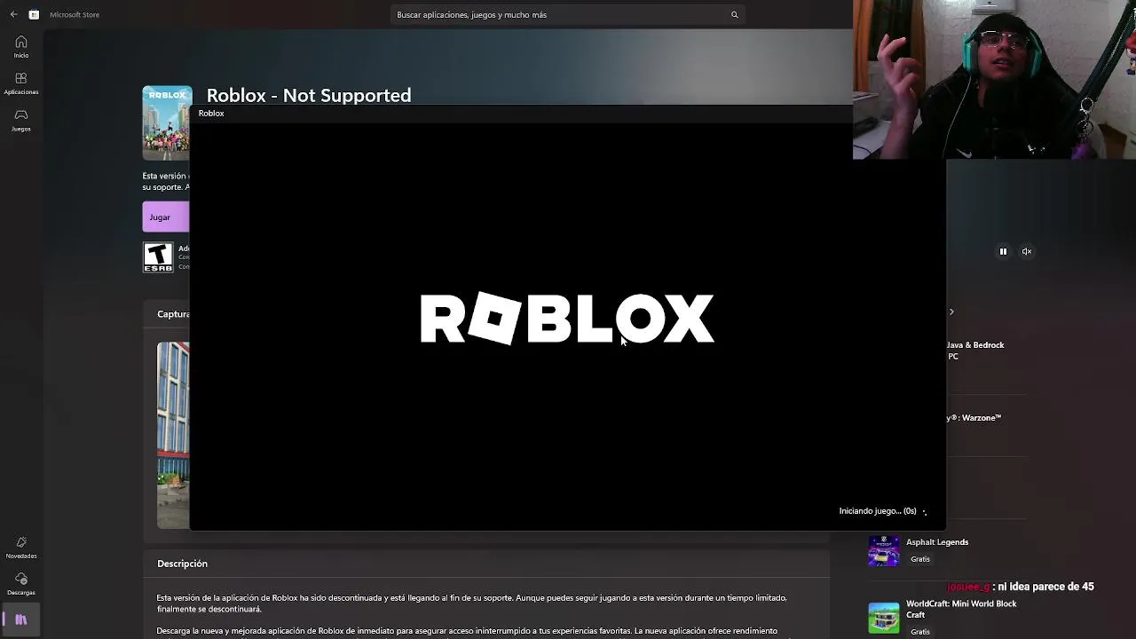1136x639 pixels.
Task: Toggle mute on the trailer video
Action: pos(1027,251)
